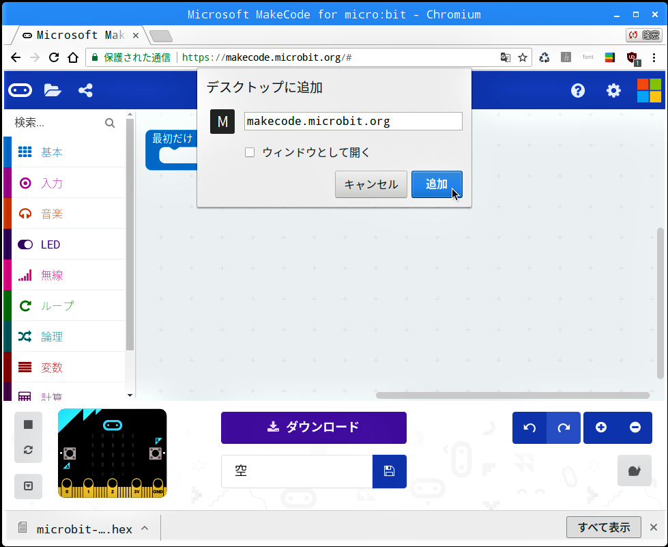
Task: Open the downloaded microbit hex file
Action: click(76, 529)
